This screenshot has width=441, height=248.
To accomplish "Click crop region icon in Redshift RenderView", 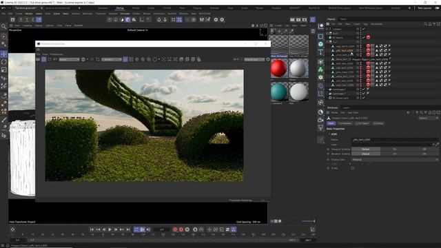I will point(98,59).
